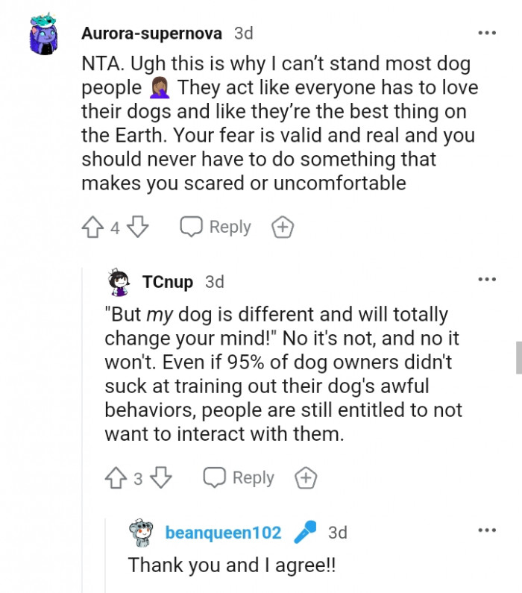Open more options for Aurora-supernova's comment

pyautogui.click(x=487, y=34)
